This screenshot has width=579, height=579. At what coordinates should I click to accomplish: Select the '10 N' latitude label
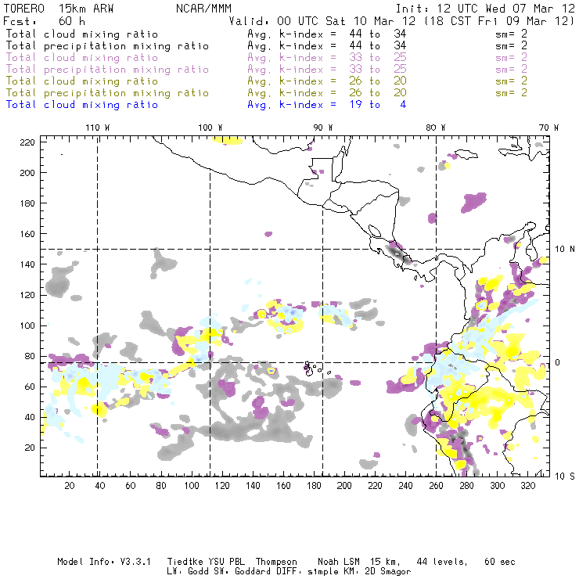pyautogui.click(x=565, y=250)
